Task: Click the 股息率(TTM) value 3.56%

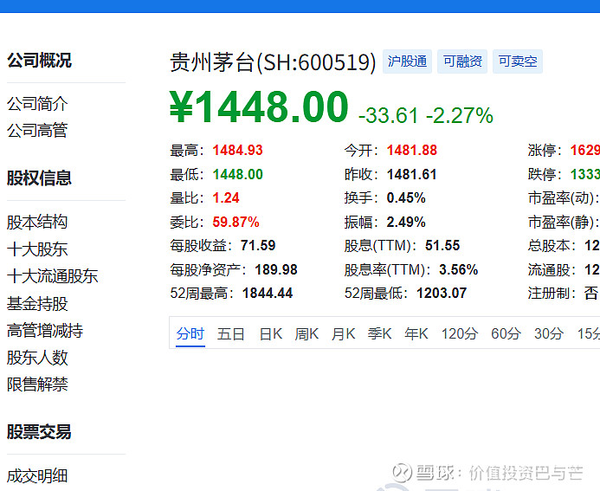Action: tap(458, 270)
